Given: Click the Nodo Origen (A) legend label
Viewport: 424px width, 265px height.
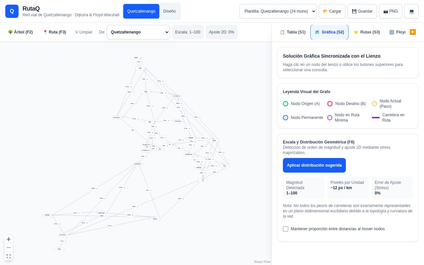Looking at the screenshot, I should (305, 104).
